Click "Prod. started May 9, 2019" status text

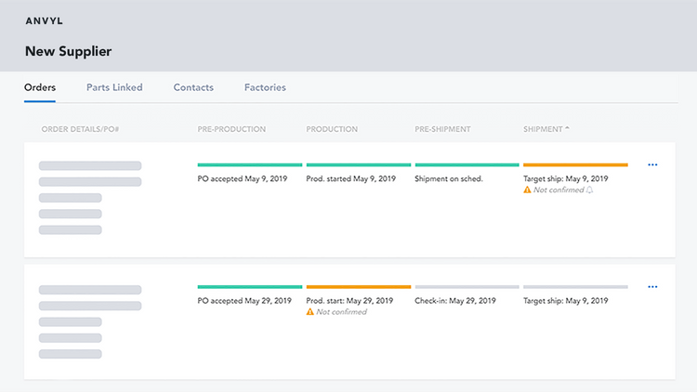357,178
